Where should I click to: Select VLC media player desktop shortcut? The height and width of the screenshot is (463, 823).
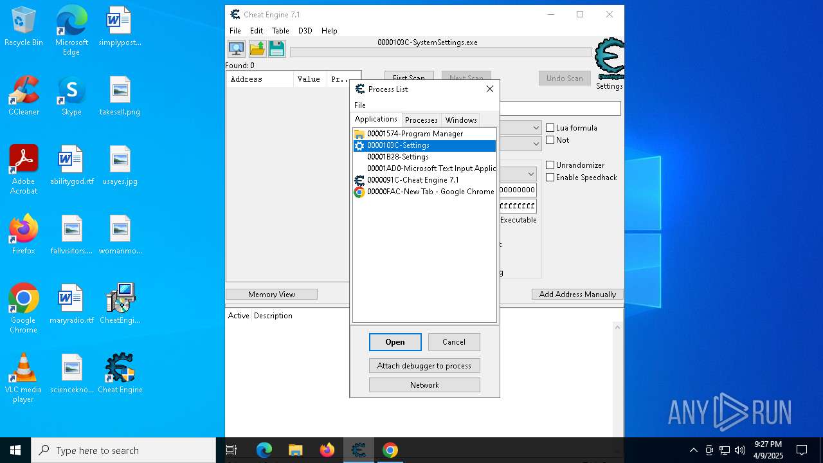pyautogui.click(x=24, y=378)
